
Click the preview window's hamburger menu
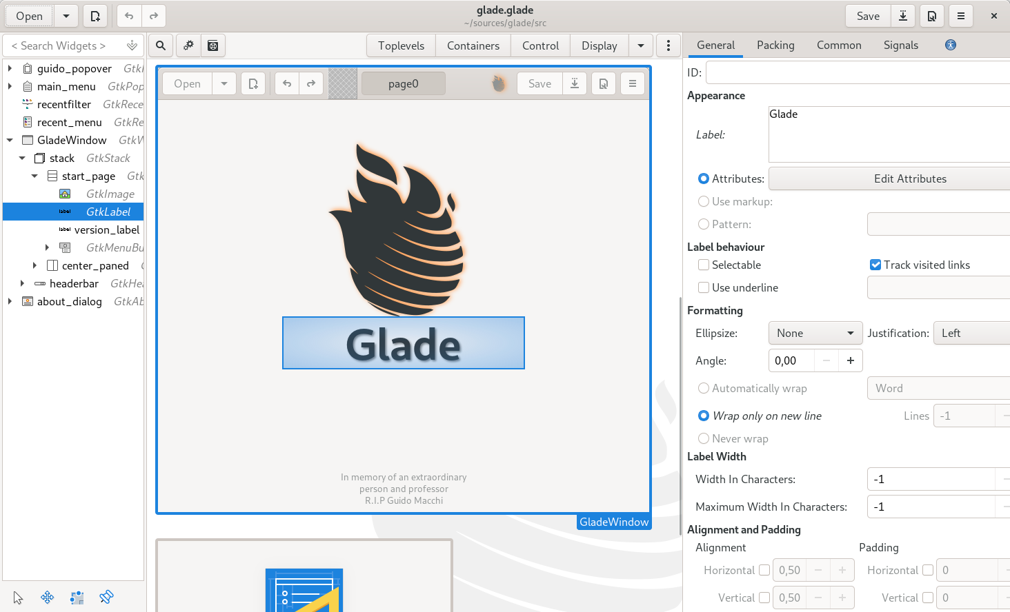(633, 83)
